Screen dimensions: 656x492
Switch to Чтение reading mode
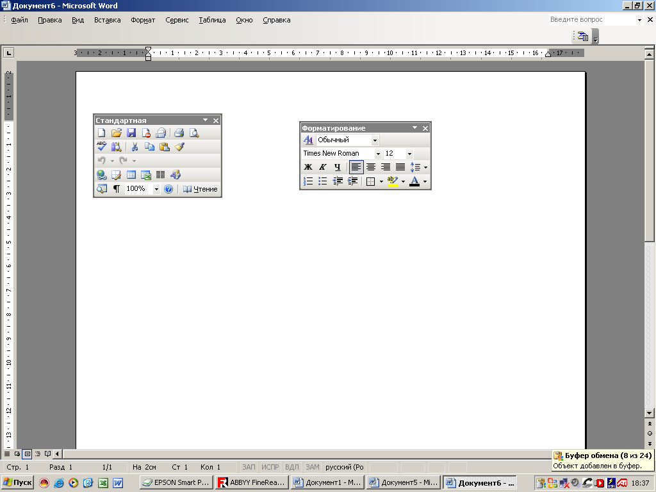click(x=201, y=189)
